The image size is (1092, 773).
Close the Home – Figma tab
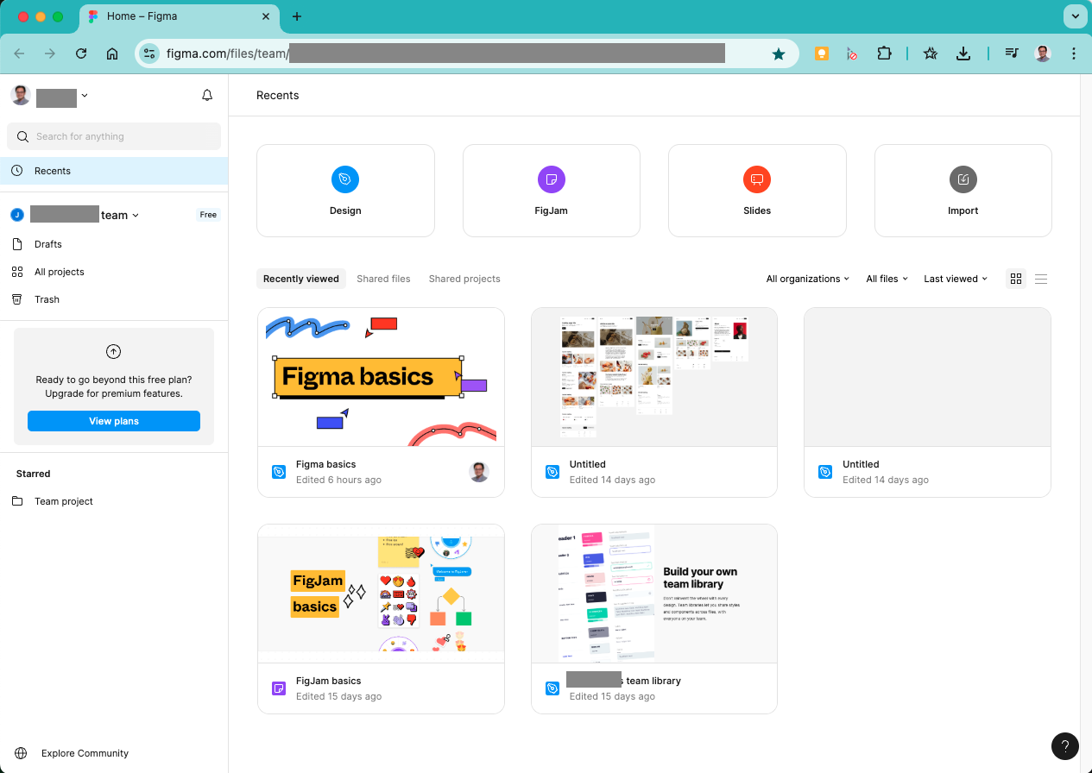pyautogui.click(x=266, y=16)
